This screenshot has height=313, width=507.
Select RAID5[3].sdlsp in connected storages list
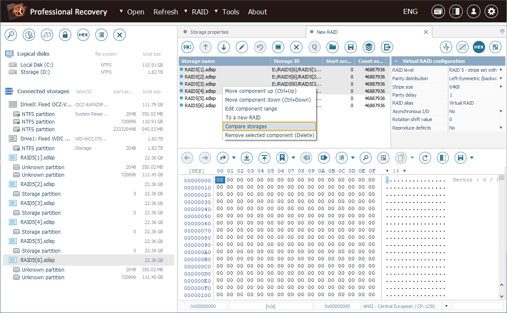coord(38,203)
